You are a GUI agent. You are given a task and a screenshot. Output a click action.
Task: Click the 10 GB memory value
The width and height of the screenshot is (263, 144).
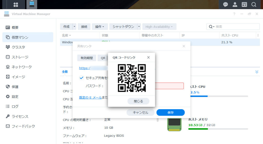tap(109, 128)
